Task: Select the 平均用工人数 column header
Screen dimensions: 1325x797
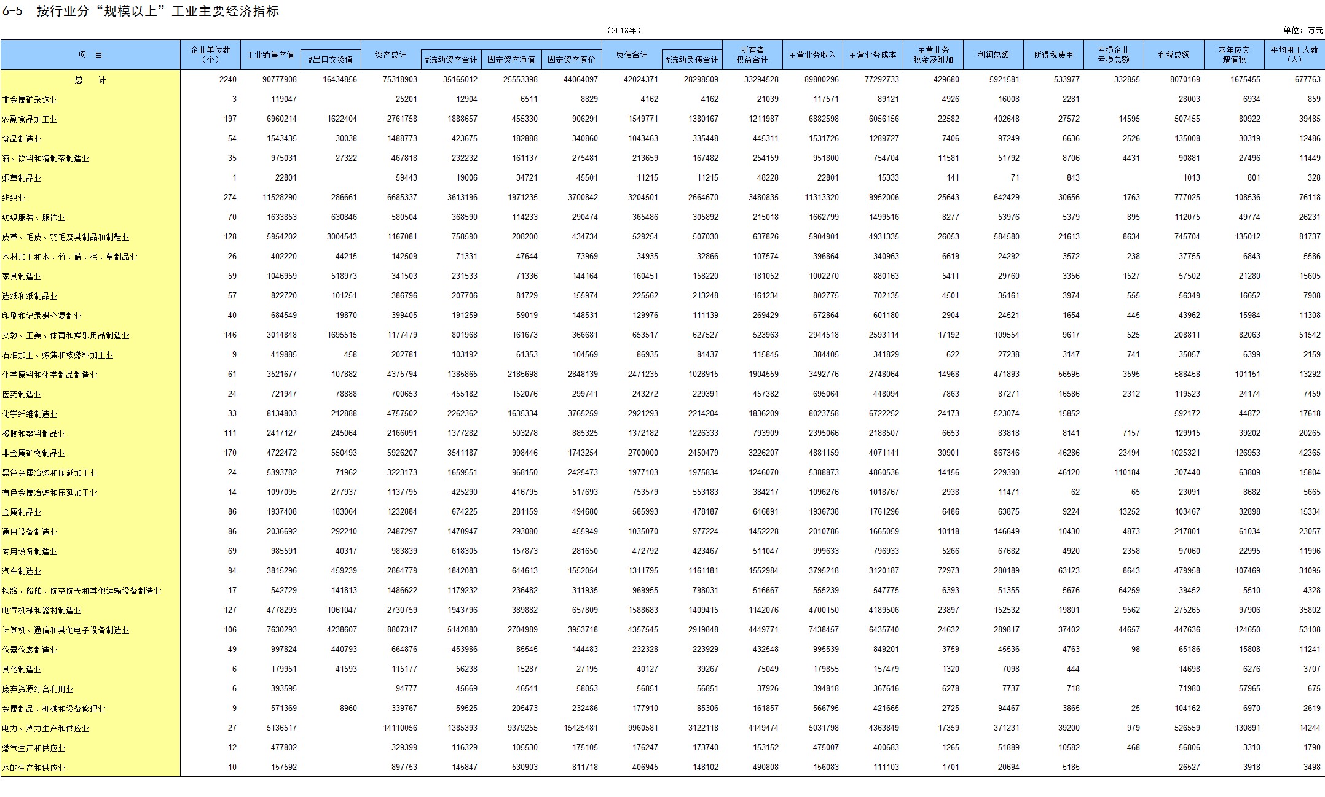Action: (x=1294, y=55)
